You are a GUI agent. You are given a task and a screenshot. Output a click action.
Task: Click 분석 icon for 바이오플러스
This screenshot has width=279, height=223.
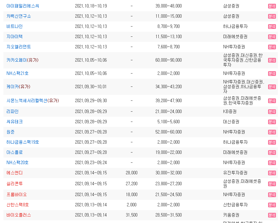pyautogui.click(x=272, y=215)
